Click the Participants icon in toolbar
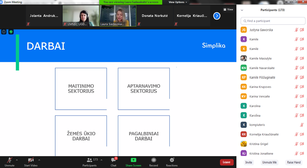 coord(90,160)
